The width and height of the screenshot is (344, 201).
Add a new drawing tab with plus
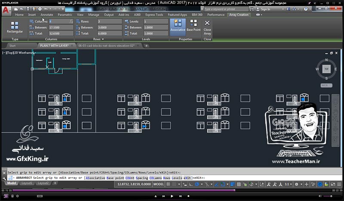coord(146,46)
